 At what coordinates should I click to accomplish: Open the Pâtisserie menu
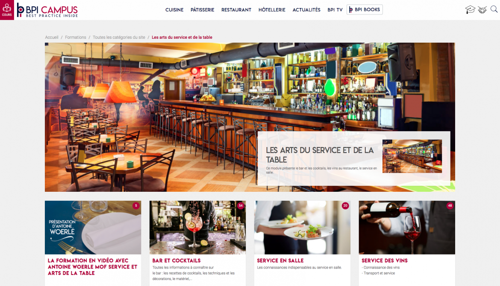click(203, 10)
